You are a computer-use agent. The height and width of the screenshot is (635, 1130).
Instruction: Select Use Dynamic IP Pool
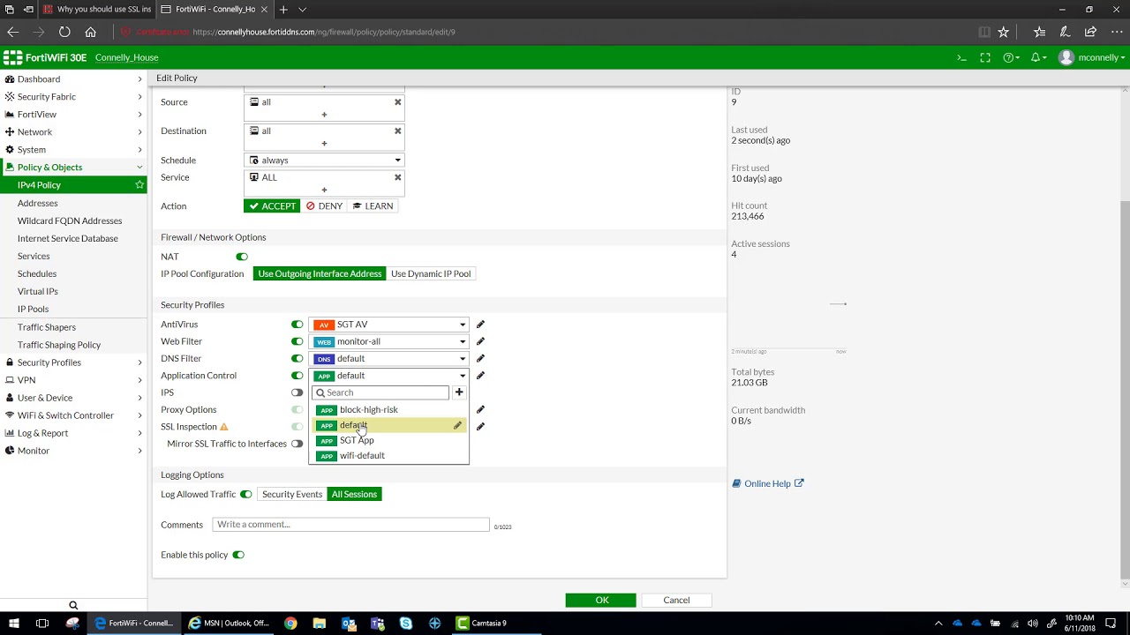431,273
